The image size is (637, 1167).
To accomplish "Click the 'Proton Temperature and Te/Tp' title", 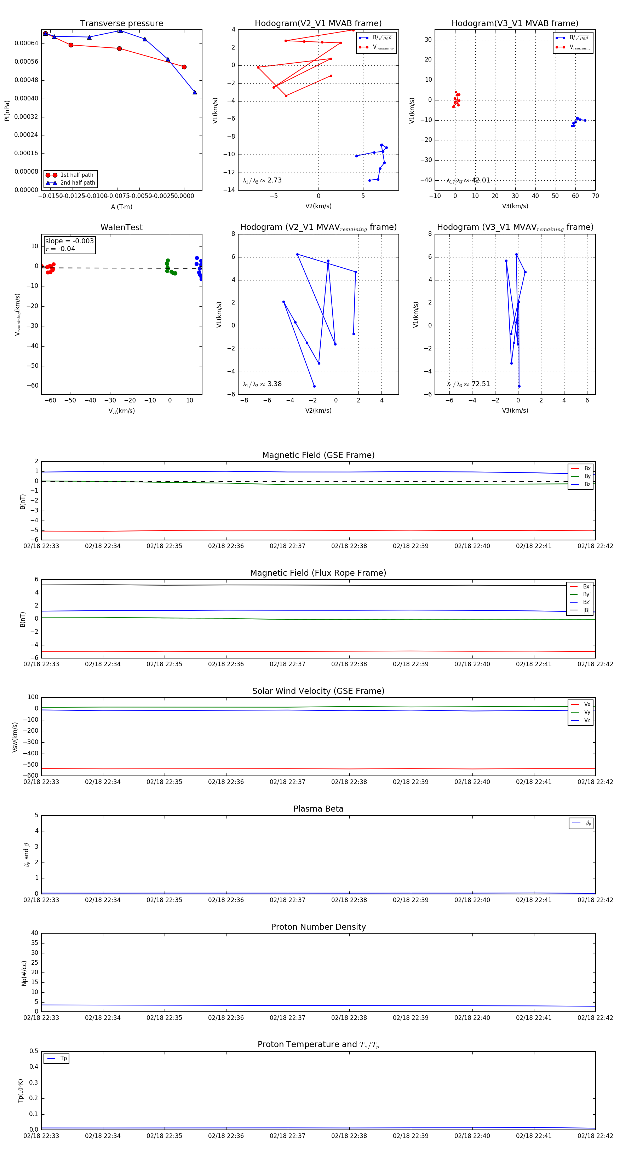I will pos(318,1045).
